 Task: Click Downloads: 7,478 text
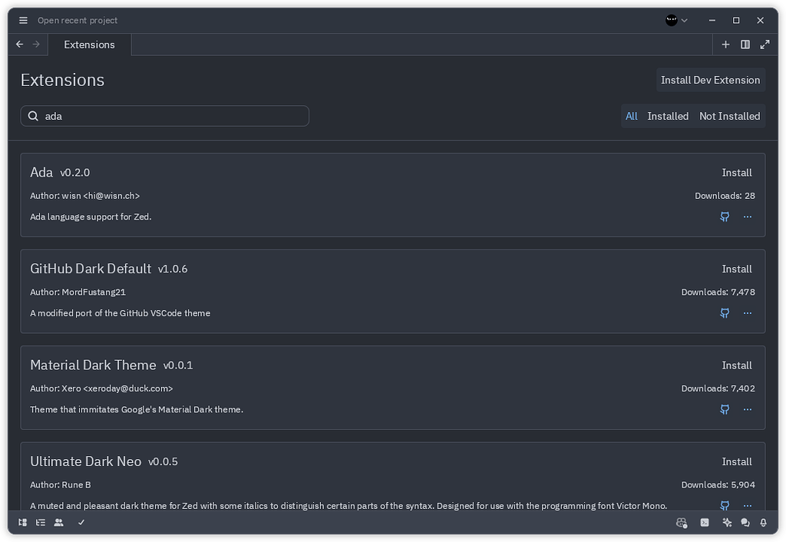point(718,292)
